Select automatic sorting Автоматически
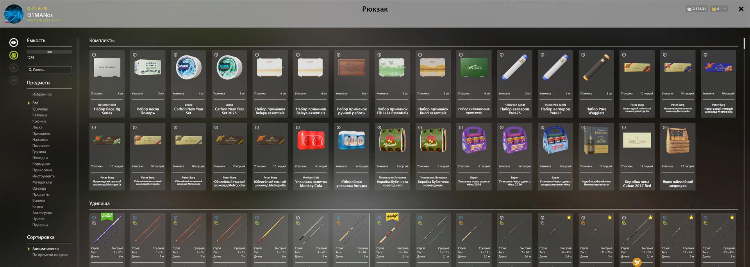750x267 pixels. tap(45, 249)
